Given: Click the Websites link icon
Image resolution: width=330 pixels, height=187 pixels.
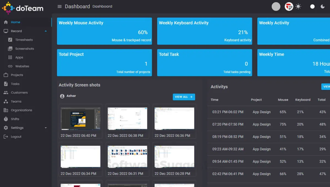Looking at the screenshot, I should point(10,66).
